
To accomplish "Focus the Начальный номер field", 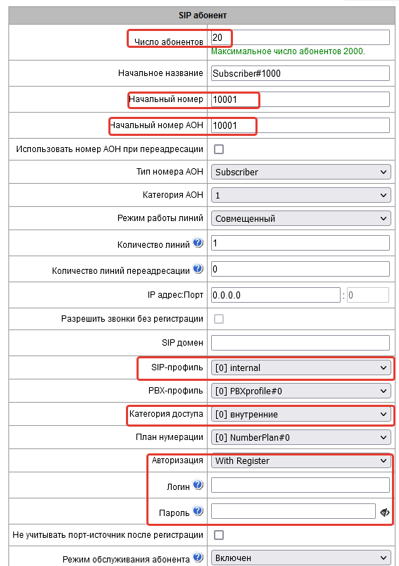I will coord(300,99).
